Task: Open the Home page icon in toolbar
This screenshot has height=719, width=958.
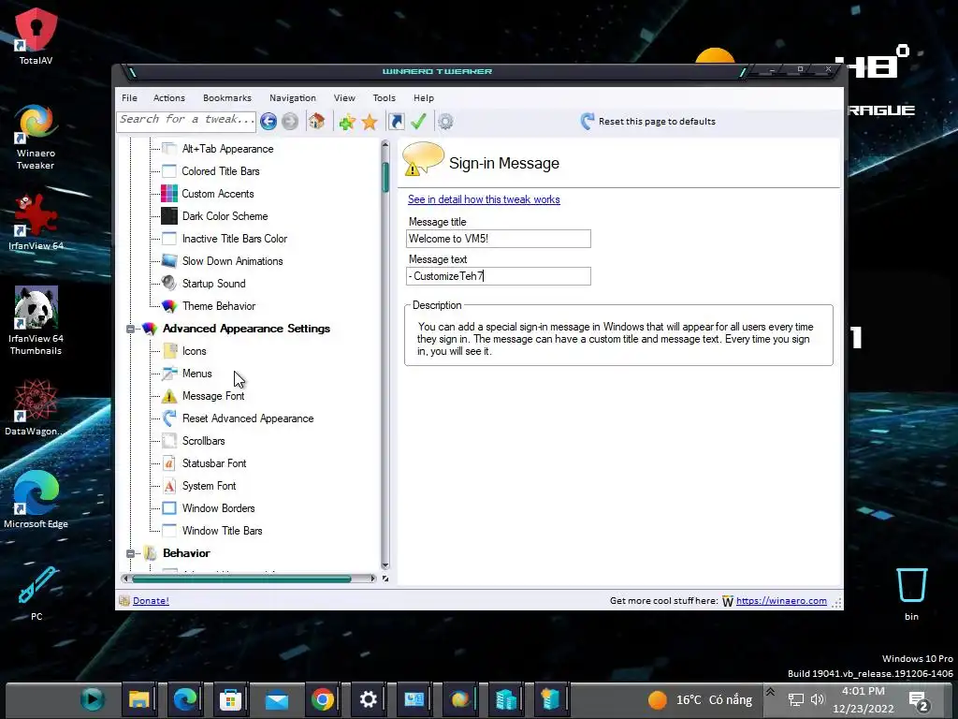Action: point(316,121)
